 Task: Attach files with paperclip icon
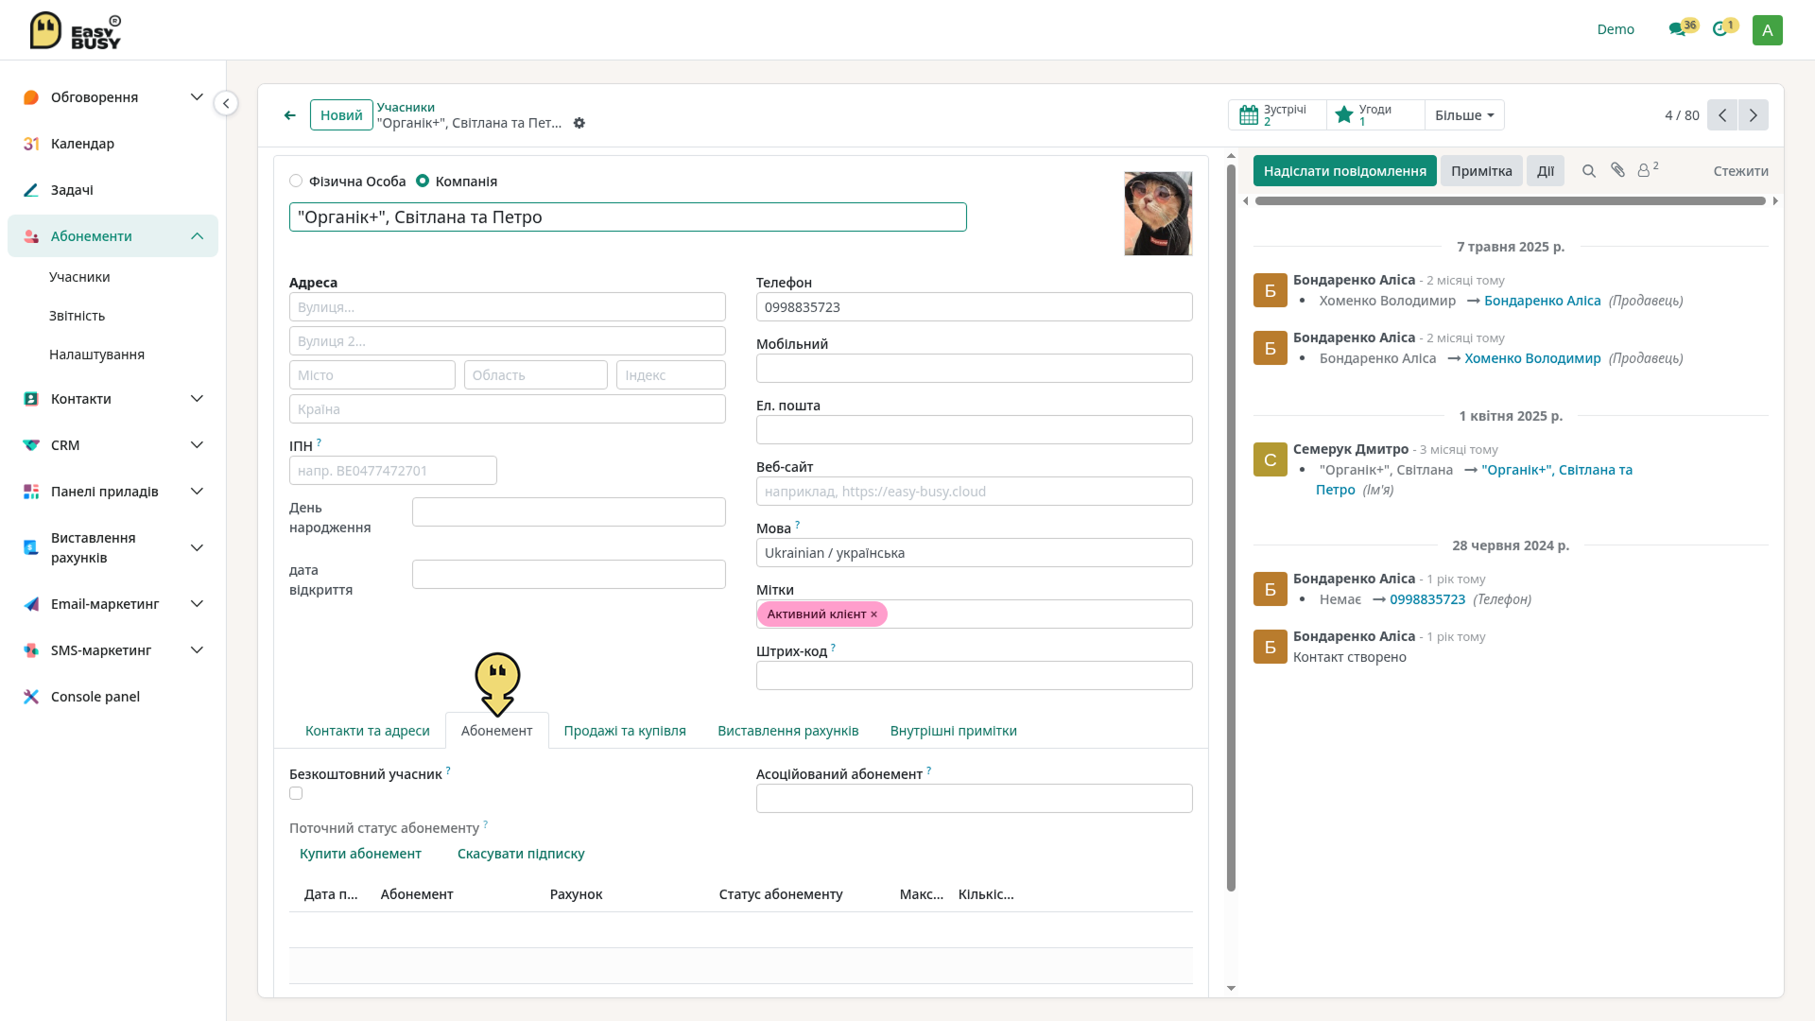tap(1618, 170)
